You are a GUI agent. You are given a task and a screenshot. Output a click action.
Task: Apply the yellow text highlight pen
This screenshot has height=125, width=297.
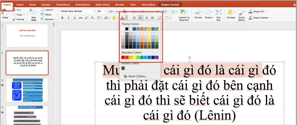coord(114,17)
